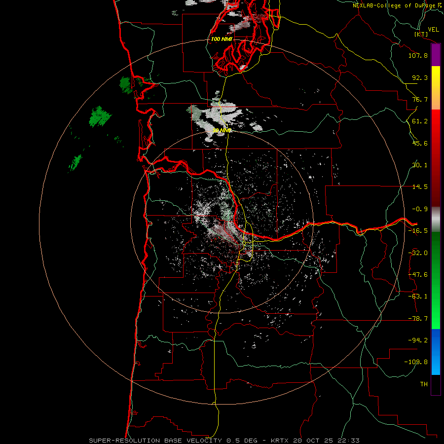Click the NEXLAB-College of DuPage credit text
This screenshot has width=444, height=444.
point(394,5)
